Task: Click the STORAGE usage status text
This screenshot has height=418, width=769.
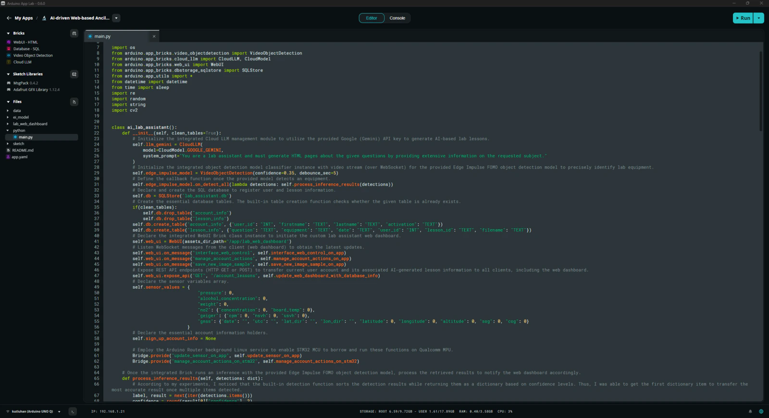Action: (407, 411)
